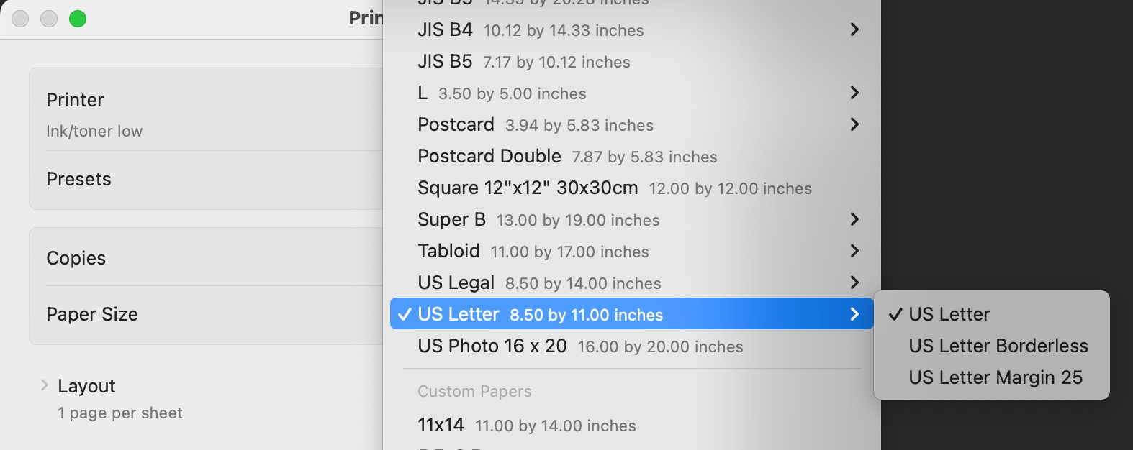Expand Tabloid submenu arrow
Screen dimensions: 1133x450
point(854,251)
